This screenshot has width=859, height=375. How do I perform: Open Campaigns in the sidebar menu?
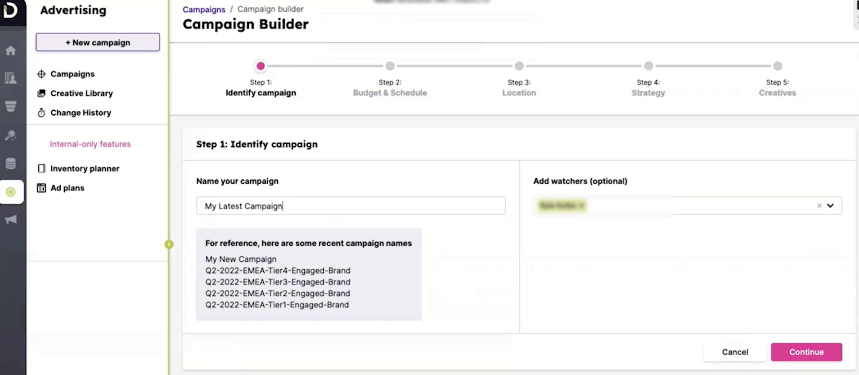[x=72, y=74]
